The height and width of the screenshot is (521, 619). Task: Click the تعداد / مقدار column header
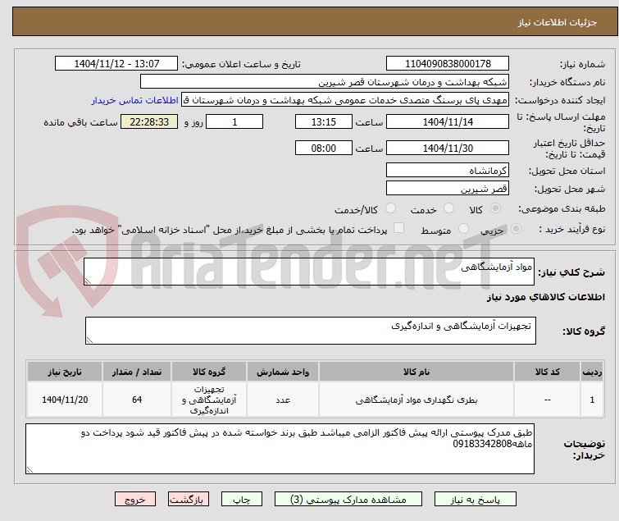[137, 372]
